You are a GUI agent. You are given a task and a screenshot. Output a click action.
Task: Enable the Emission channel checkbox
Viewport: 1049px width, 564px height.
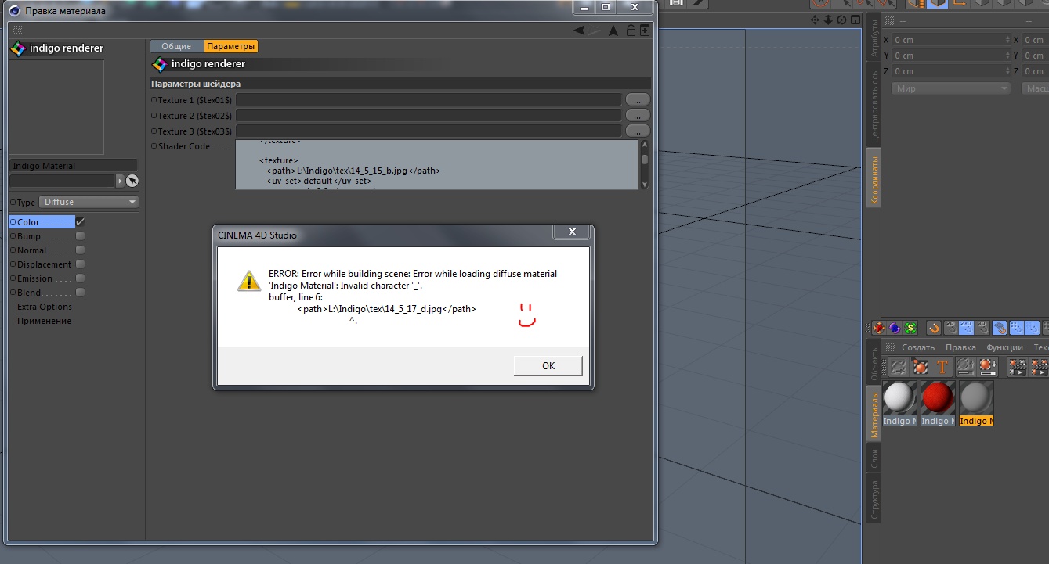tap(80, 278)
